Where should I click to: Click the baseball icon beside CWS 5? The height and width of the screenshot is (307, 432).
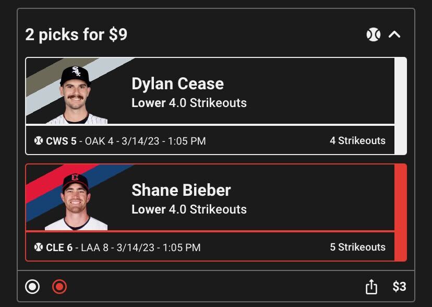coord(39,141)
